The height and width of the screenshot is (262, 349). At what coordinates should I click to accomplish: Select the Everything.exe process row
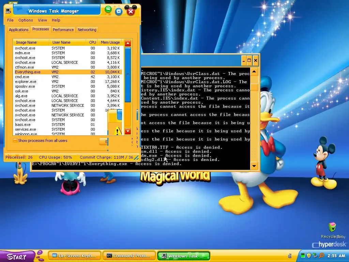tap(68, 72)
